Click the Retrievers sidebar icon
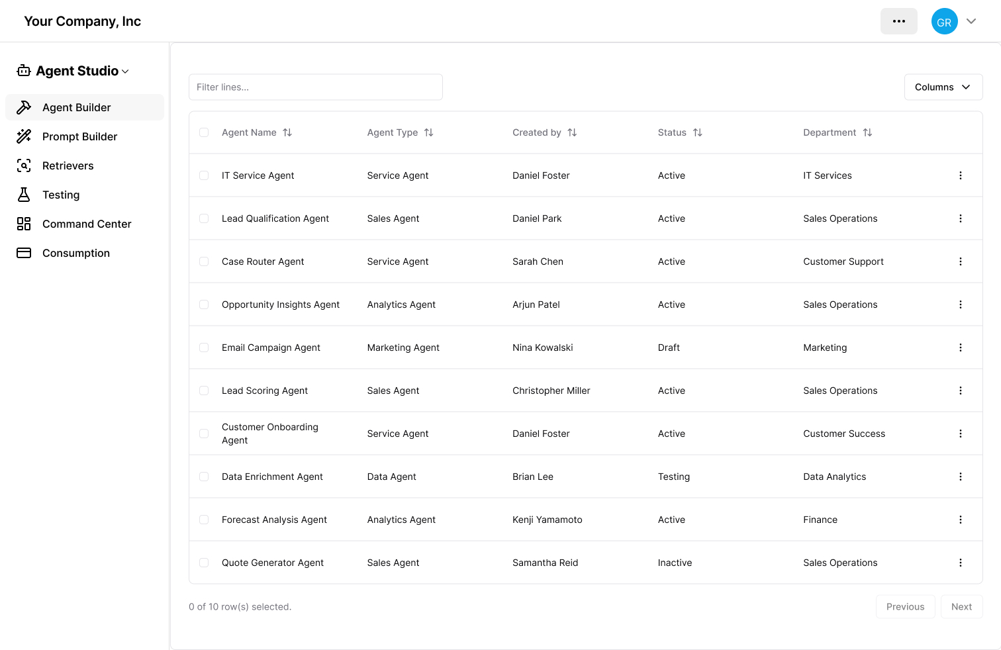The image size is (1001, 650). (x=24, y=165)
